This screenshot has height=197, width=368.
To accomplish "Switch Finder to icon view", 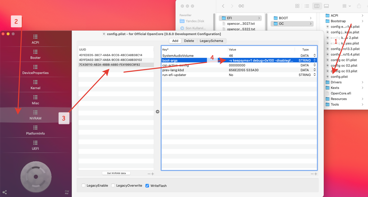I will coord(297,6).
